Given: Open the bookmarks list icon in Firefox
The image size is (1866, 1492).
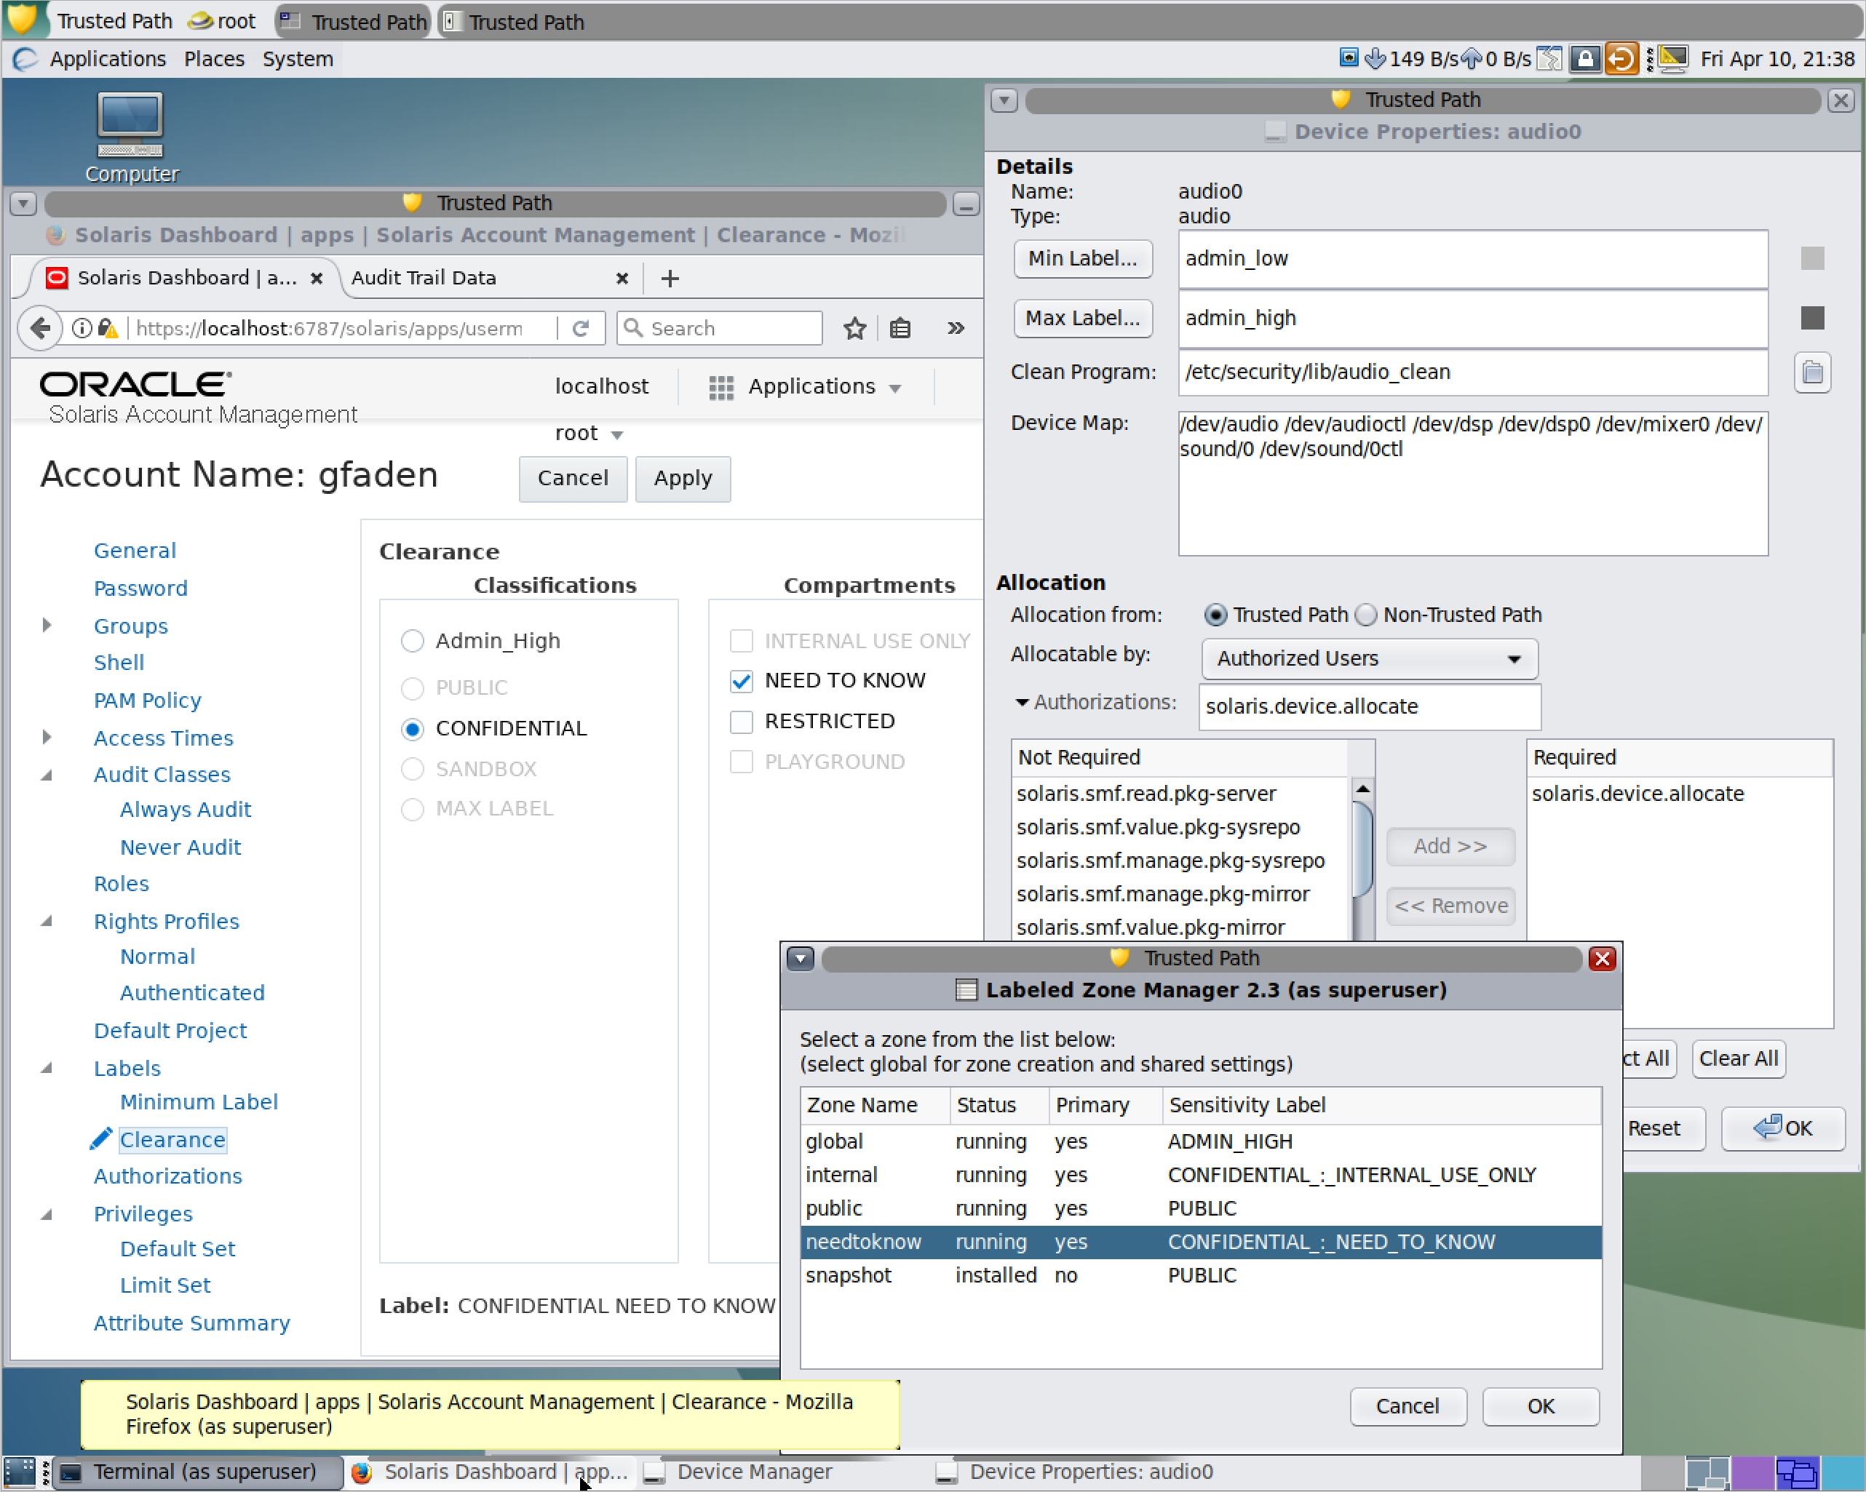Looking at the screenshot, I should pos(900,329).
